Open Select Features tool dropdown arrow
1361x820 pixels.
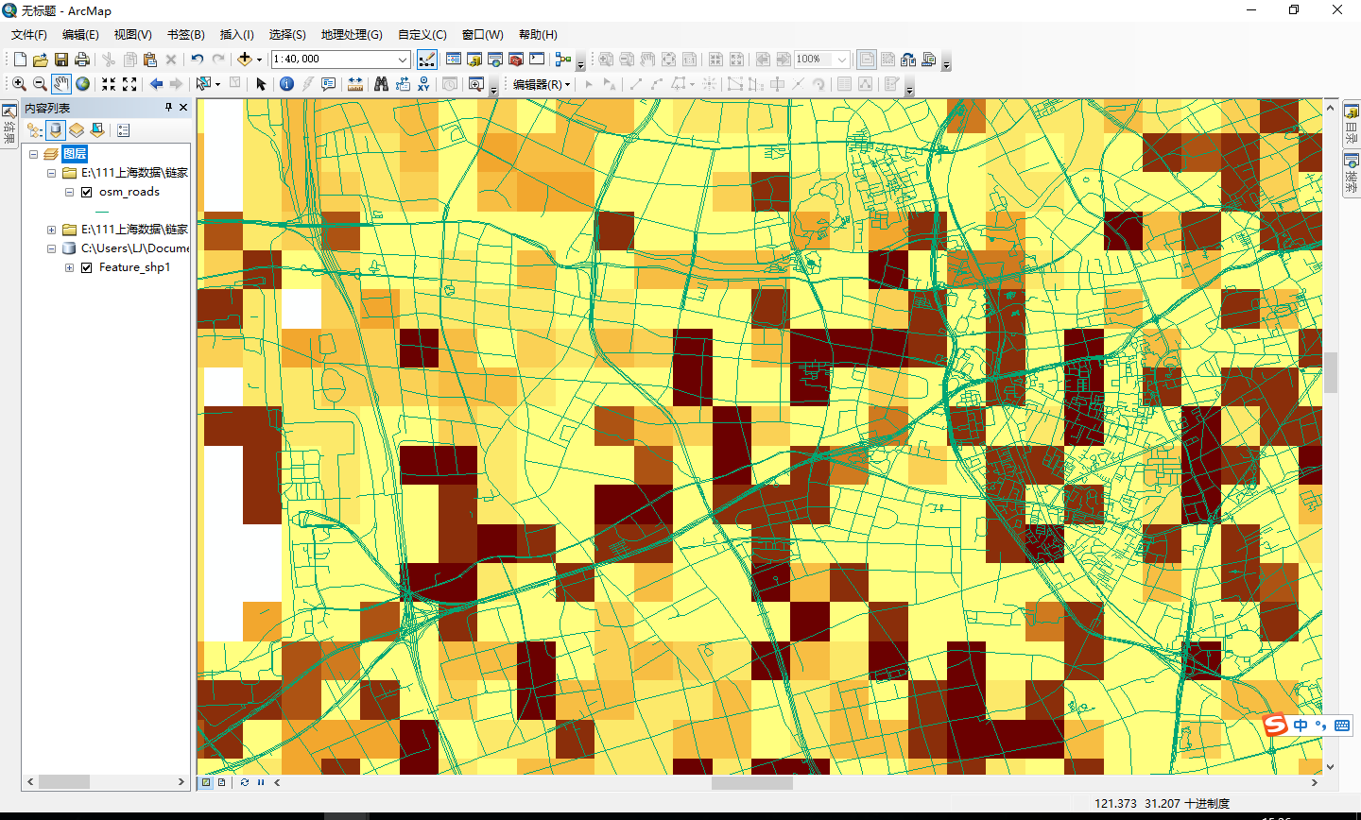pos(218,84)
